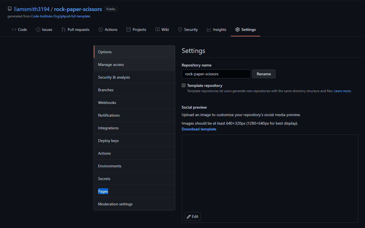Screen dimensions: 365x228
Task: Click the Insights graph icon
Action: [x=209, y=29]
